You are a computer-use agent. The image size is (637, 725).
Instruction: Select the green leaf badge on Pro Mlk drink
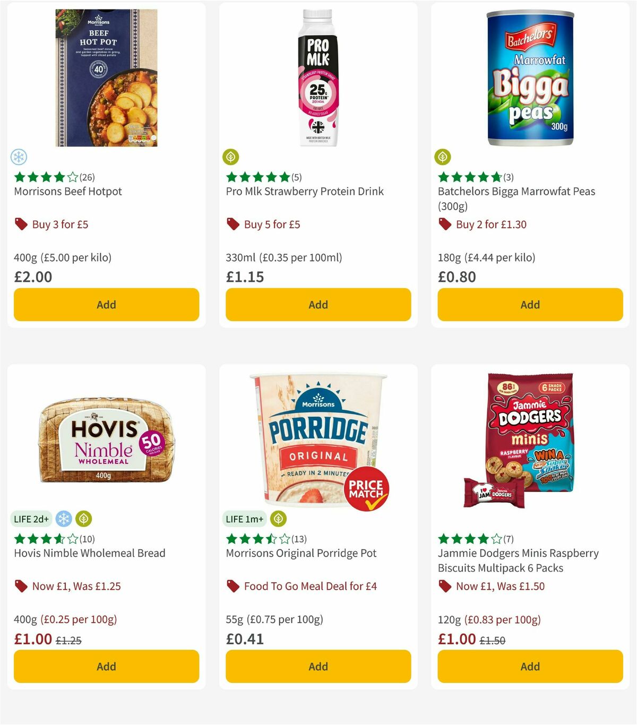click(230, 157)
